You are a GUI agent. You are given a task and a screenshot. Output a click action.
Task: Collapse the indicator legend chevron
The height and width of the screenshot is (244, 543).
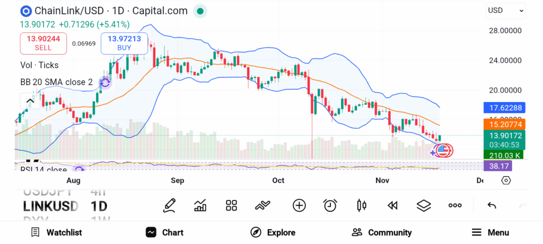(x=30, y=101)
